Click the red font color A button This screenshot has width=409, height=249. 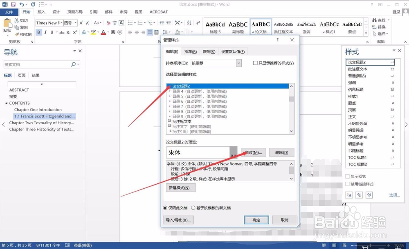tap(103, 32)
